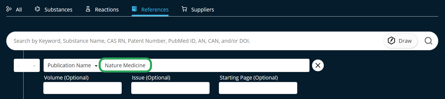445x99 pixels.
Task: Expand the caret next to Publication Name
Action: [x=96, y=66]
